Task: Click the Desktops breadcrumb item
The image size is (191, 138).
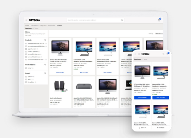Action: [x=59, y=25]
